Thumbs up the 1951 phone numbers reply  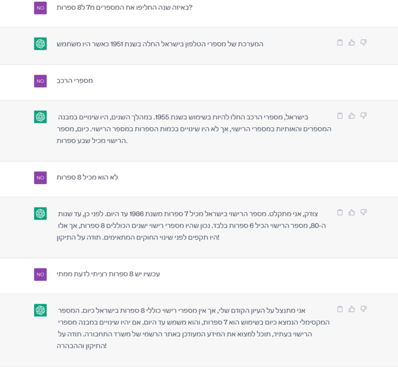351,42
